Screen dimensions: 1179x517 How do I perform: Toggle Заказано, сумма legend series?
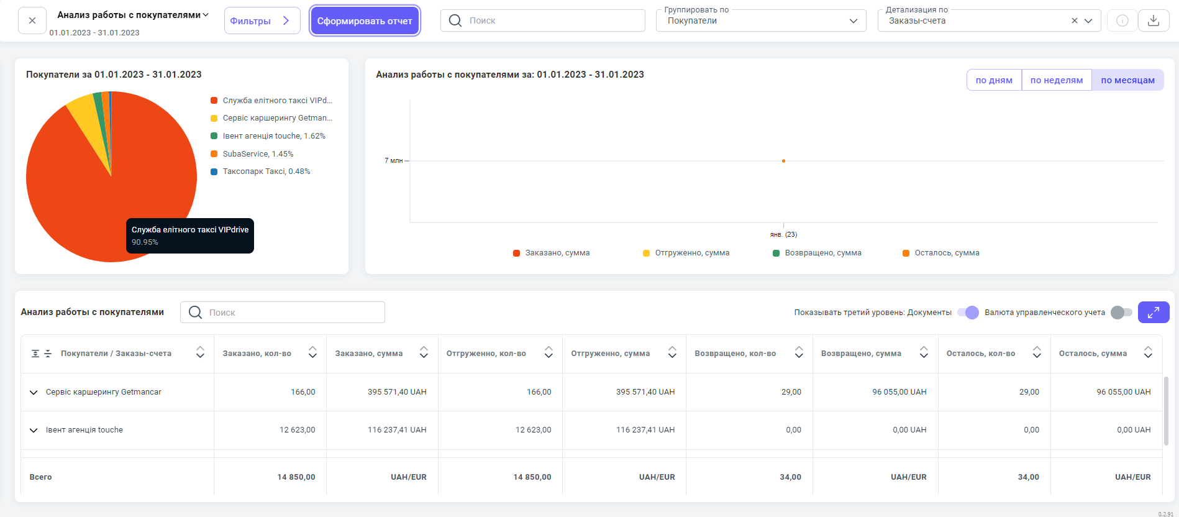[x=551, y=253]
